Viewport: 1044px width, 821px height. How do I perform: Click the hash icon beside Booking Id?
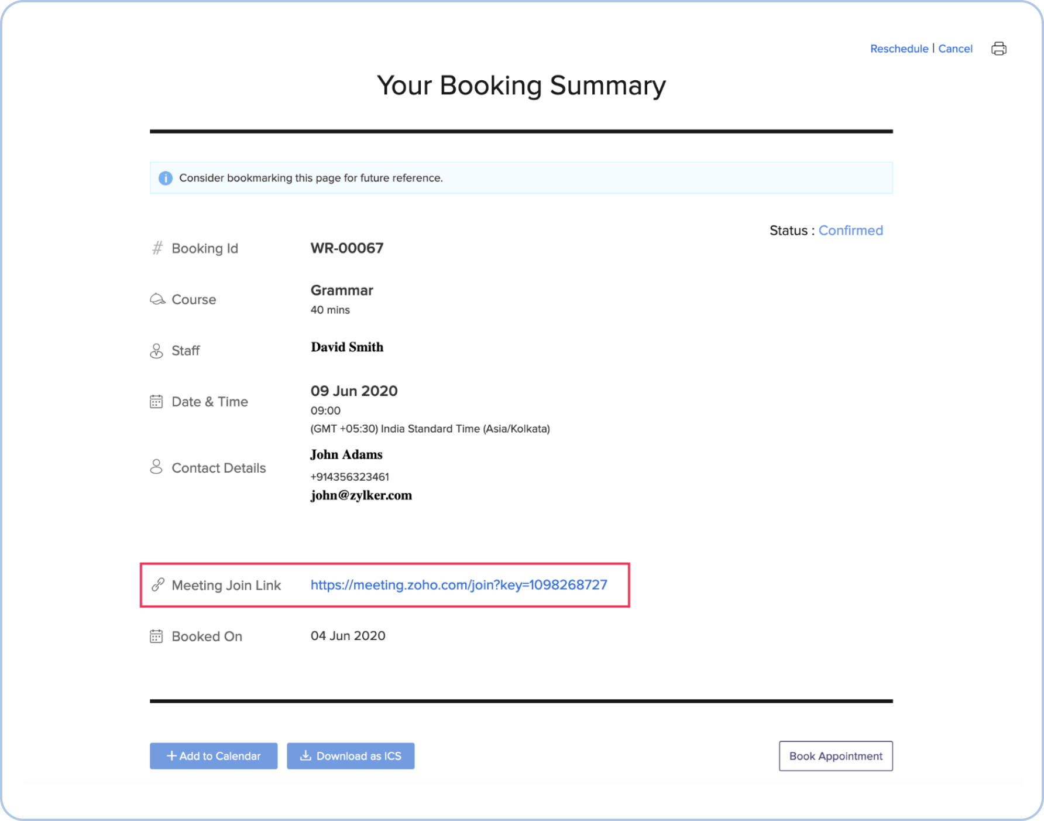(x=157, y=248)
